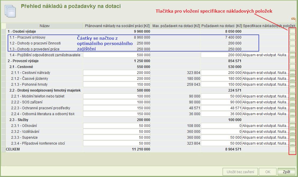Edit planned costs for 2.3.3 Supervize

pos(117,138)
